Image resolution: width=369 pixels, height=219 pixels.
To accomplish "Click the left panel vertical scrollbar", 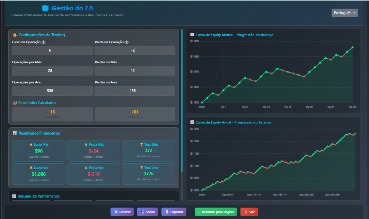I will coord(182,101).
